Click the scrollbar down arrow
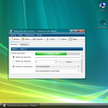108x108 pixels. click(x=82, y=72)
